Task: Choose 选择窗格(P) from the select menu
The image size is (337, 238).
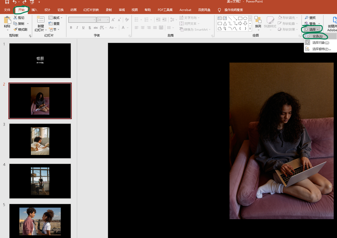Action: click(320, 49)
